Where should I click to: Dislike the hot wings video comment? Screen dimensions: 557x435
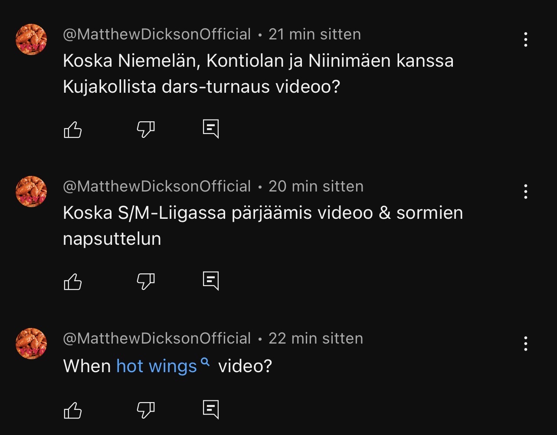[146, 410]
